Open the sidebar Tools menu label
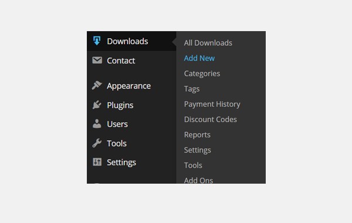This screenshot has width=352, height=223. (117, 144)
